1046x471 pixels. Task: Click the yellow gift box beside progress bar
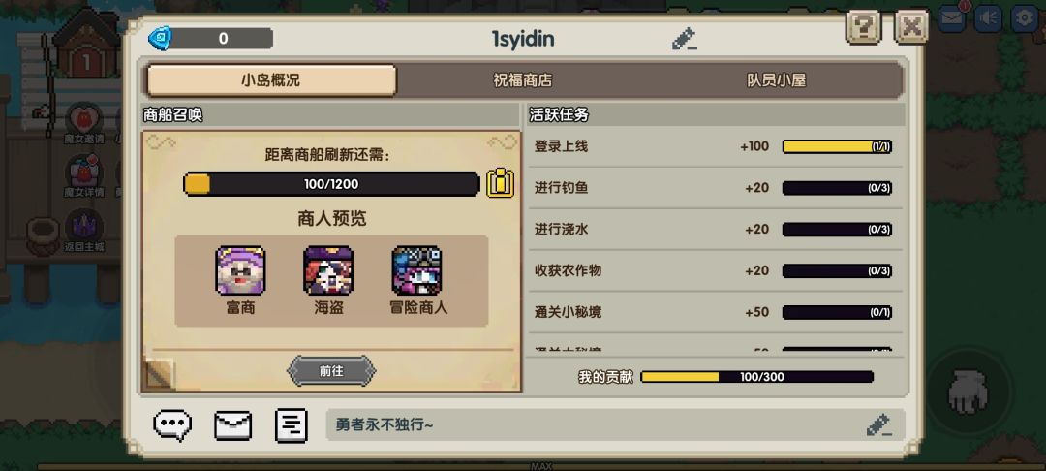500,183
